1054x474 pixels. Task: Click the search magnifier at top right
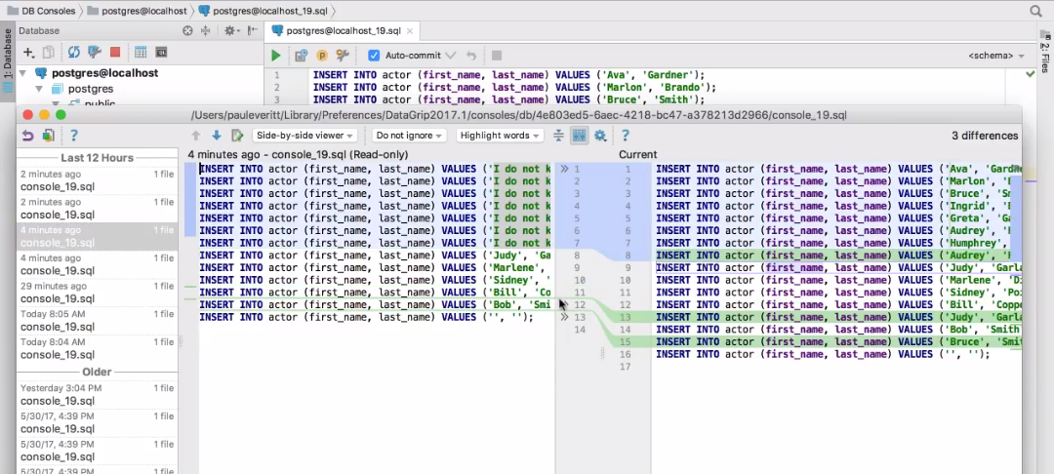pyautogui.click(x=1035, y=11)
